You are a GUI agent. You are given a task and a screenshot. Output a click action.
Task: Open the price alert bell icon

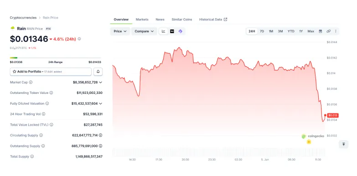[x=98, y=72]
